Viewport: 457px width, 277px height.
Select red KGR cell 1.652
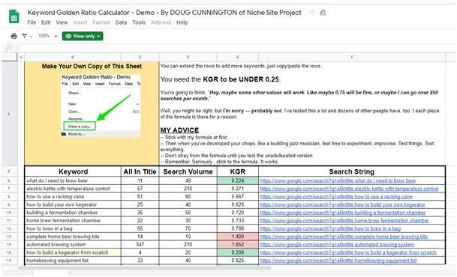pos(238,245)
